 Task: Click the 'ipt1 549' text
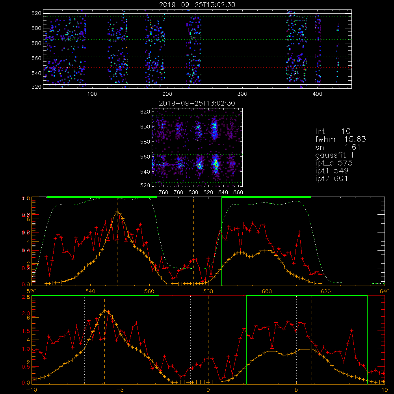pos(332,171)
